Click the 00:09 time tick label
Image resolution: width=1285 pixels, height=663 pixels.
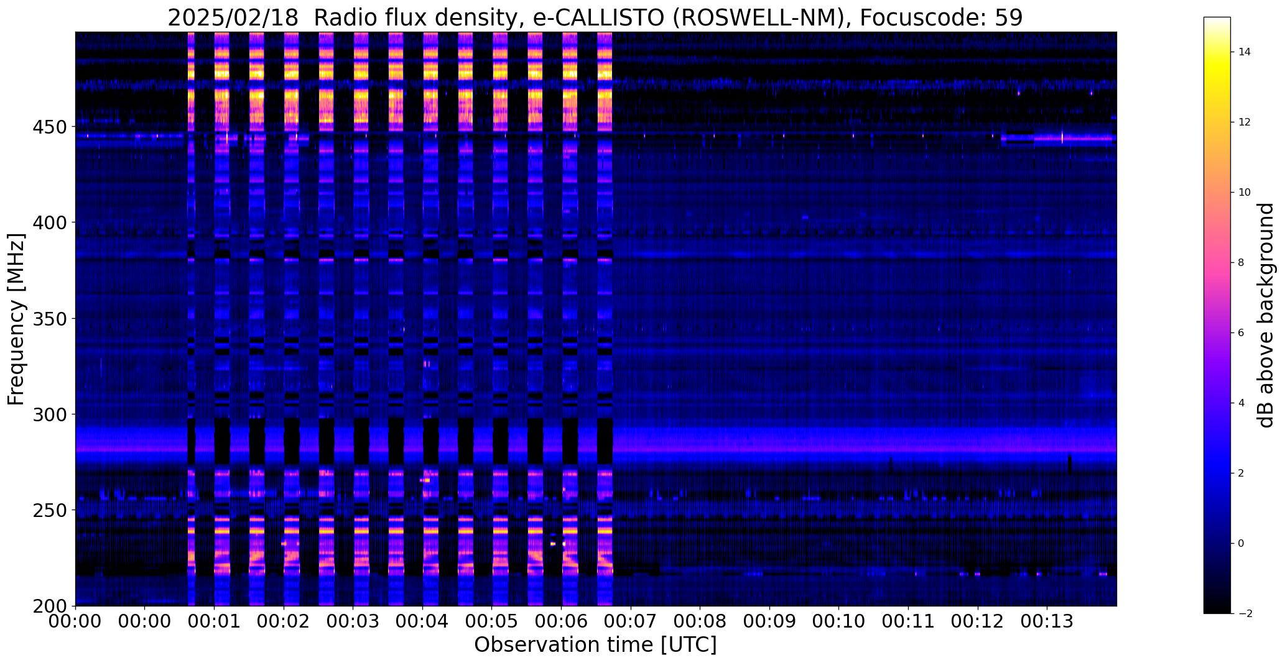pos(770,621)
